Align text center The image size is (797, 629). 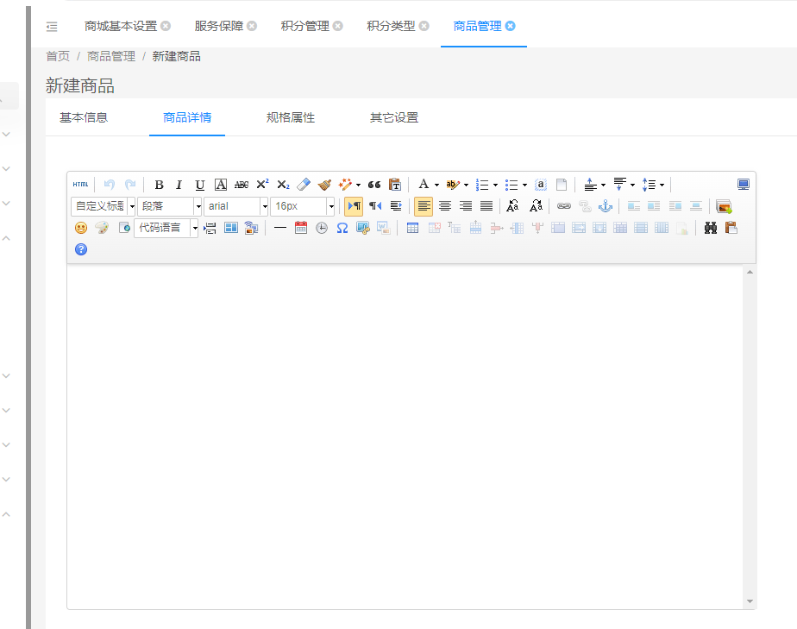(445, 206)
